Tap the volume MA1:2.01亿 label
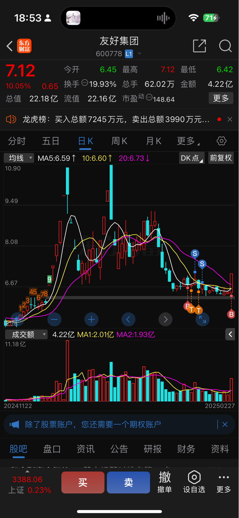Image resolution: width=239 pixels, height=518 pixels. click(x=95, y=335)
